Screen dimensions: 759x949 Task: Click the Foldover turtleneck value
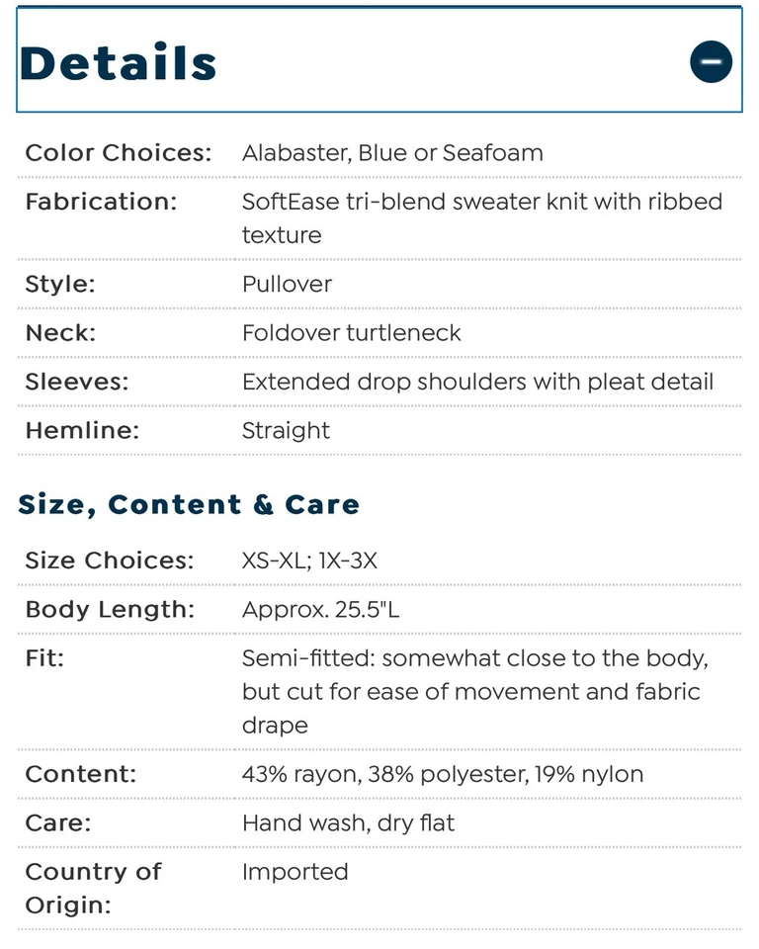tap(351, 332)
